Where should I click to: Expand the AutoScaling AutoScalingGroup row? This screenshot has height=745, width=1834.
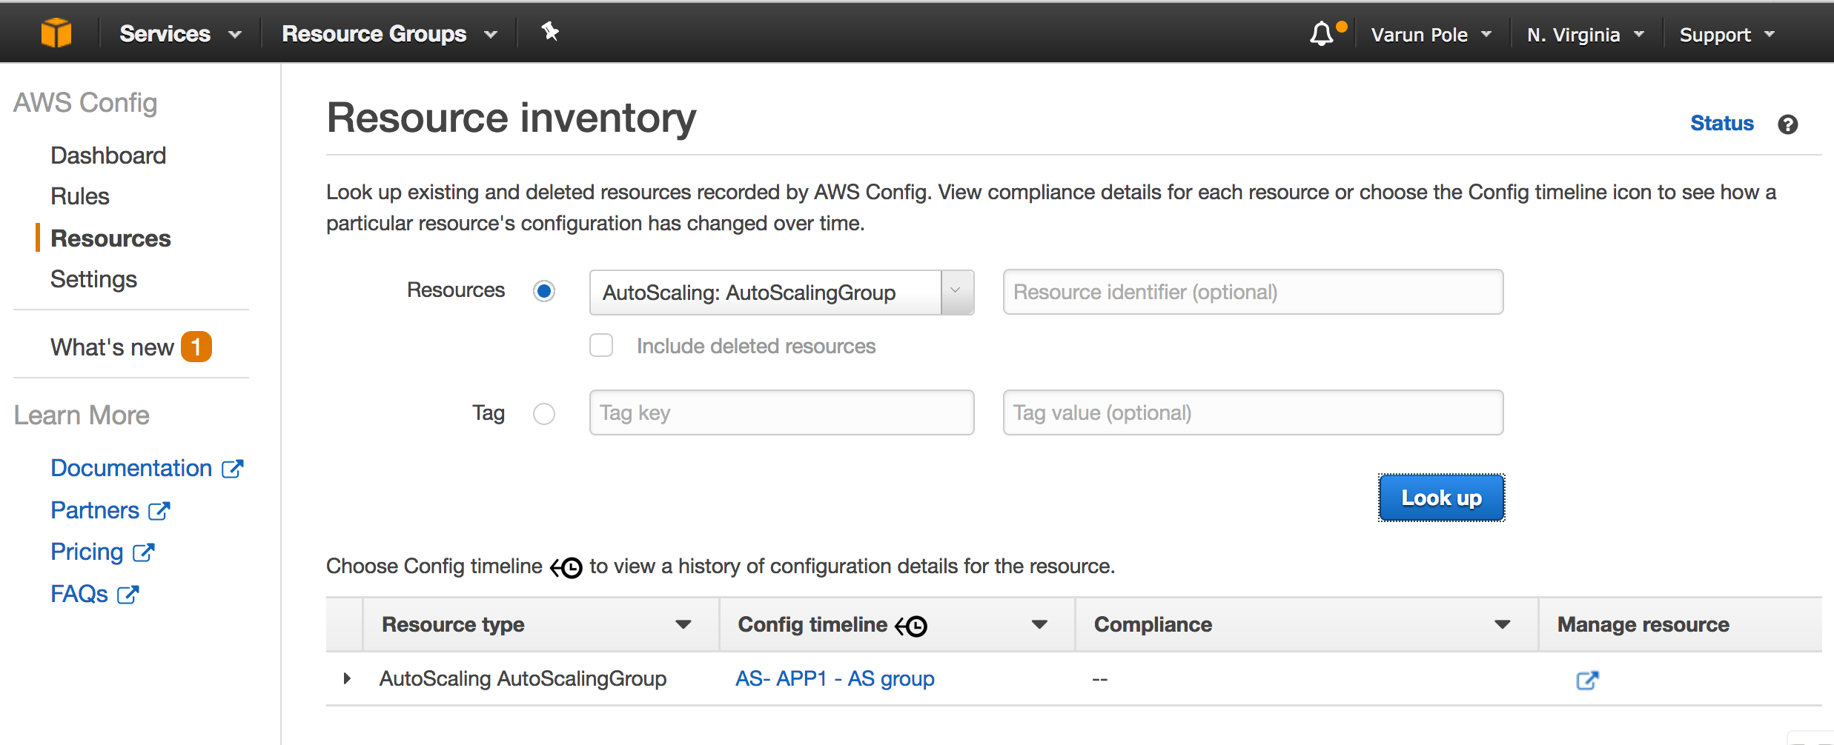click(347, 678)
